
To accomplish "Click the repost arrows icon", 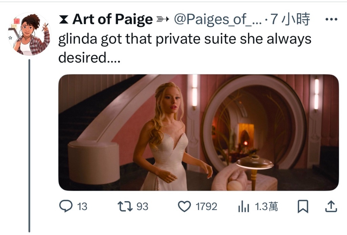I will (x=125, y=206).
